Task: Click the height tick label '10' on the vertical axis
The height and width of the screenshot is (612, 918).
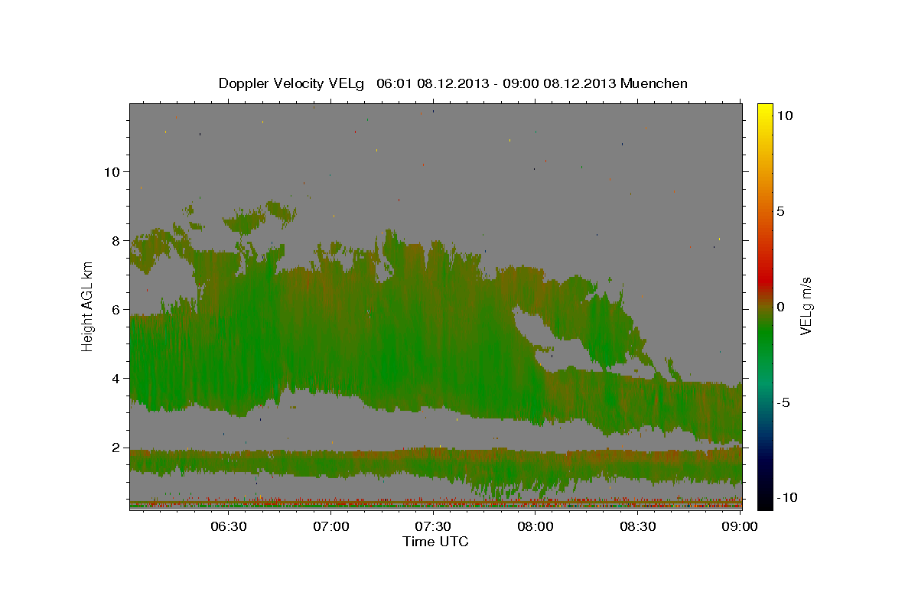Action: [112, 171]
